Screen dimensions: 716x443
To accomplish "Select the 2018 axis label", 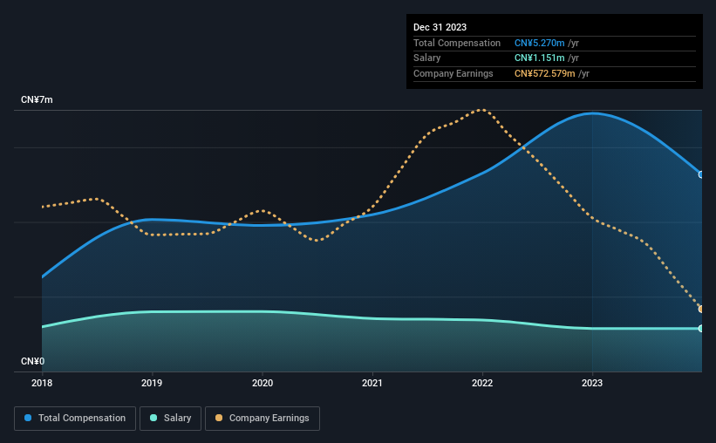I will pyautogui.click(x=42, y=383).
